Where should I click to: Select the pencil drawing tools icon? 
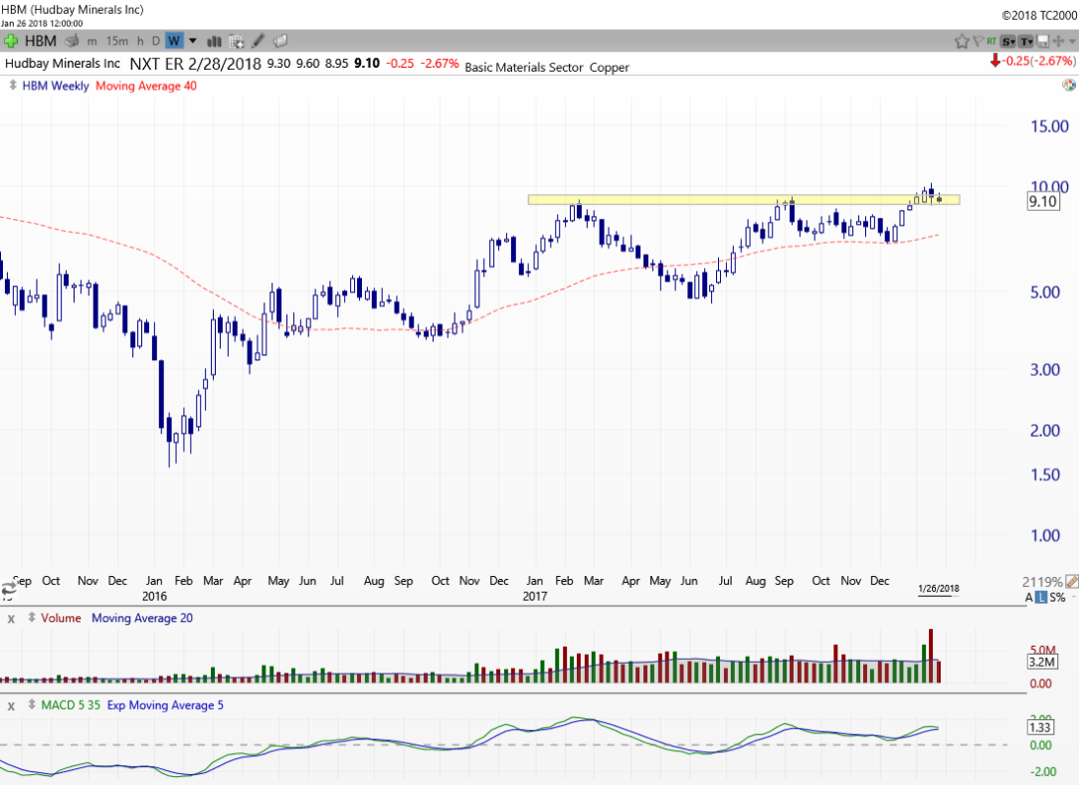point(259,41)
